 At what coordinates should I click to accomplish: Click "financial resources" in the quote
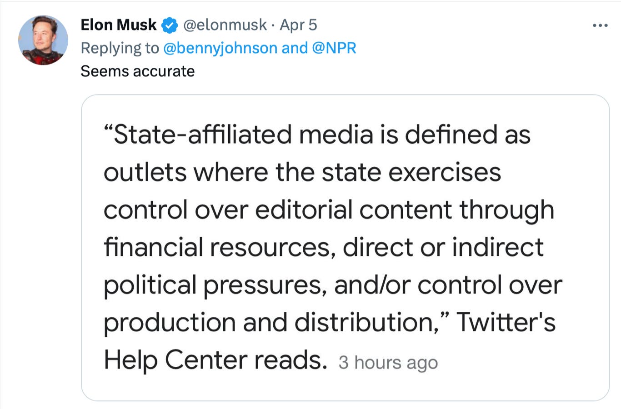[219, 248]
